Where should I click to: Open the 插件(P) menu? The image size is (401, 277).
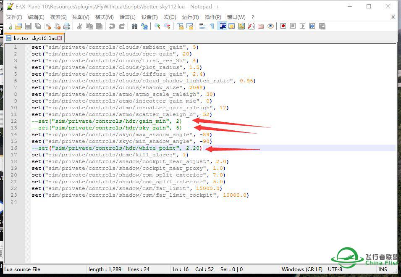213,17
